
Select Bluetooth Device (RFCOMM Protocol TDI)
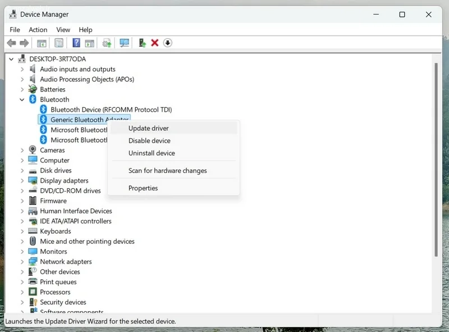click(x=111, y=110)
